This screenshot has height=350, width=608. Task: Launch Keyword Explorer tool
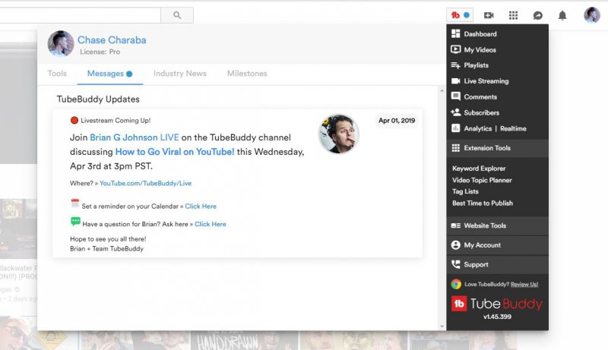[x=479, y=169]
